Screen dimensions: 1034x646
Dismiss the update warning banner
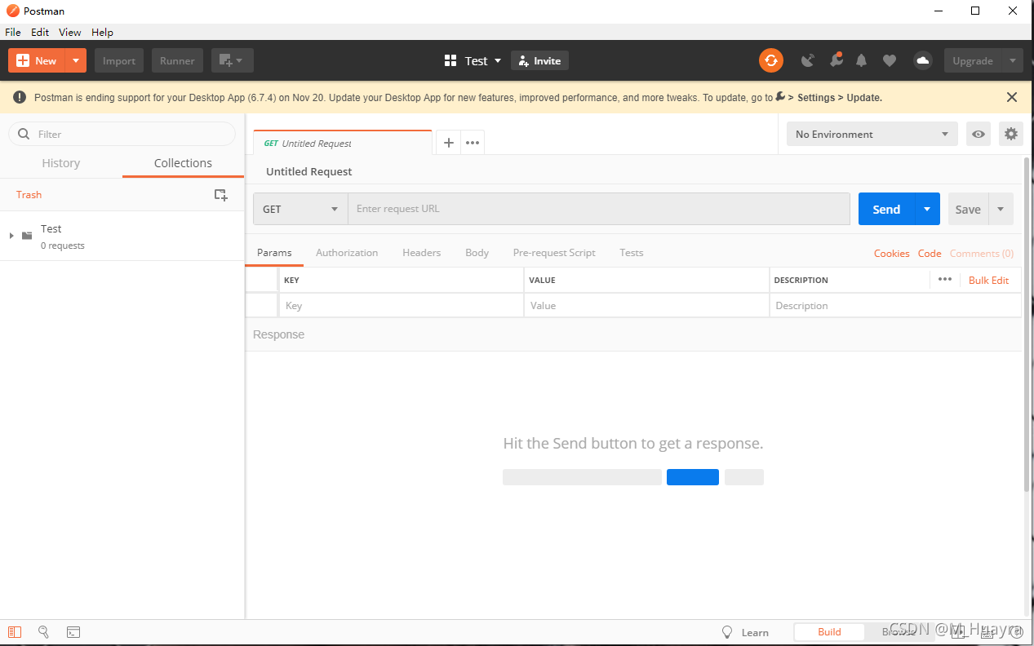[1012, 97]
